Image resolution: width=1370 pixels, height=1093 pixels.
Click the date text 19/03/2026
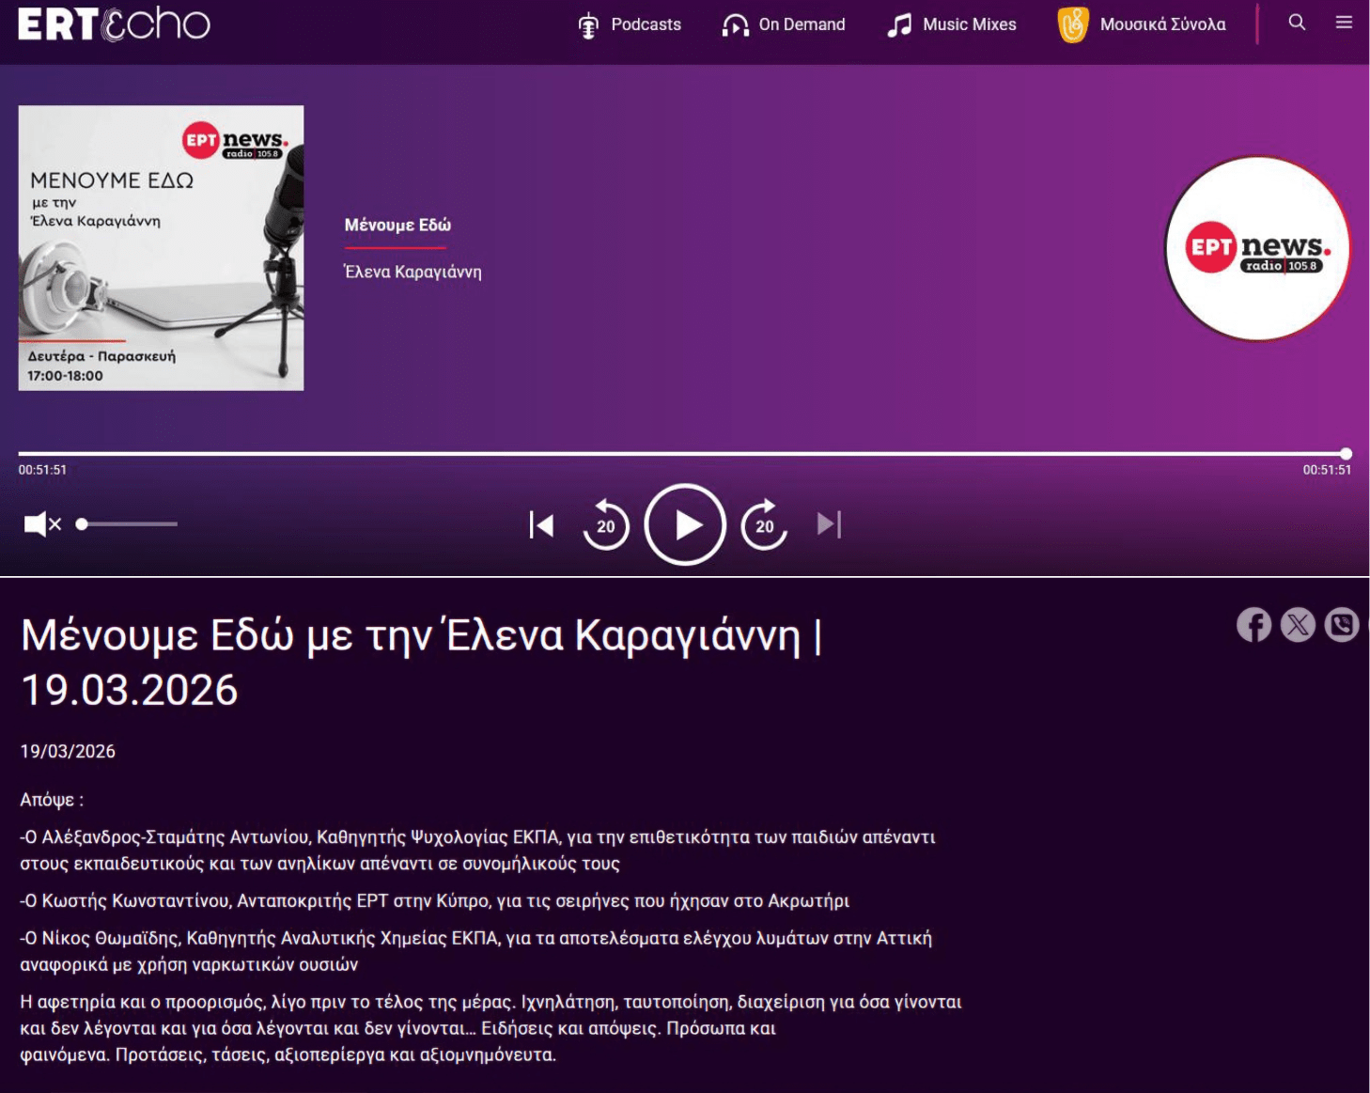pos(68,752)
